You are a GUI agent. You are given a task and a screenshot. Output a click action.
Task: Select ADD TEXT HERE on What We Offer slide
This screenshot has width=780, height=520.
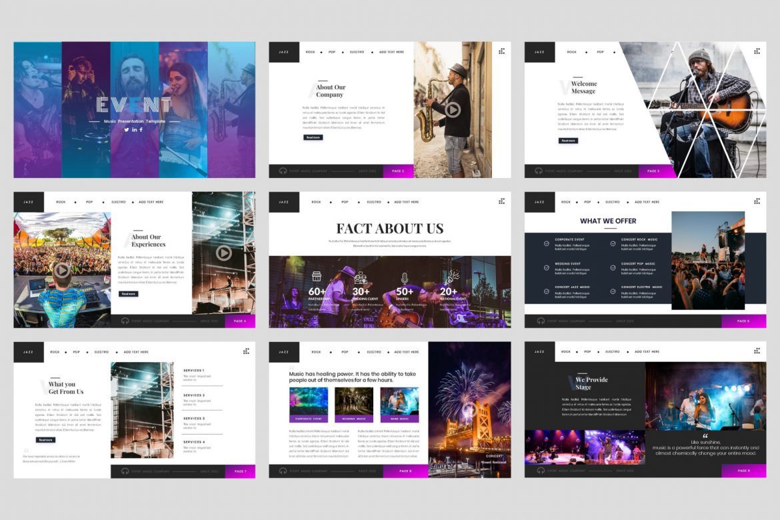(x=647, y=202)
